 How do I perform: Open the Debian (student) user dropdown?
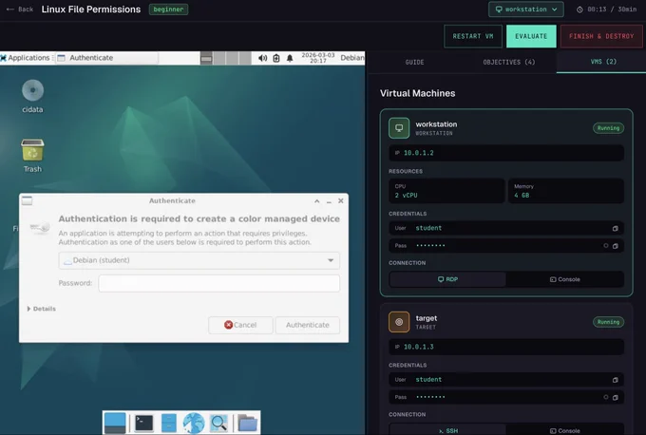[x=199, y=260]
